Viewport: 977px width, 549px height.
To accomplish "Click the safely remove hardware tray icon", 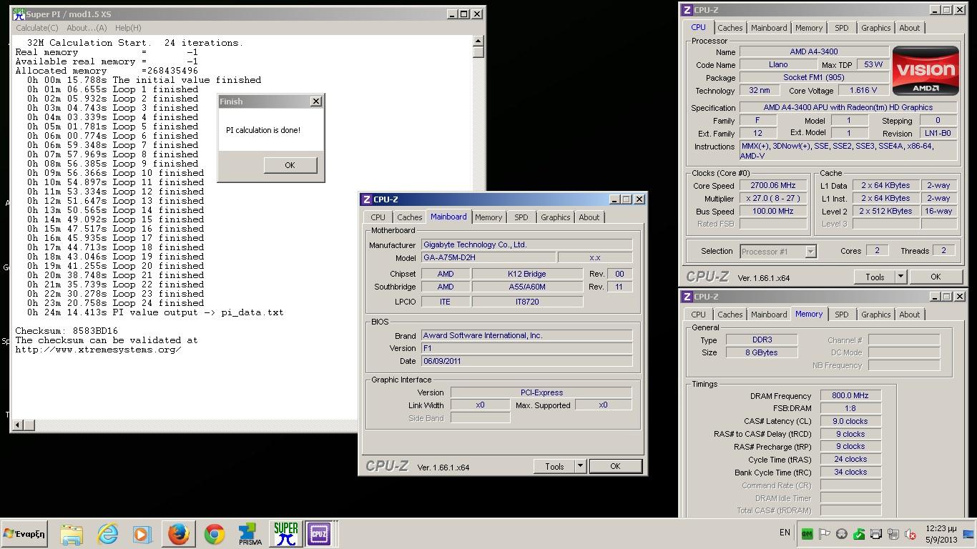I will click(858, 534).
